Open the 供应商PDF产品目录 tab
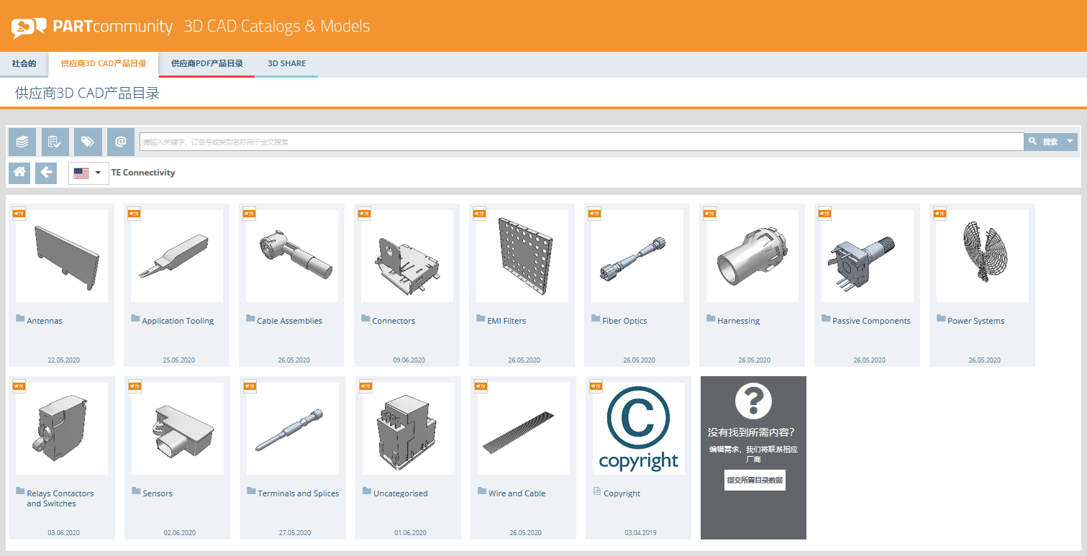The width and height of the screenshot is (1087, 556). click(206, 64)
